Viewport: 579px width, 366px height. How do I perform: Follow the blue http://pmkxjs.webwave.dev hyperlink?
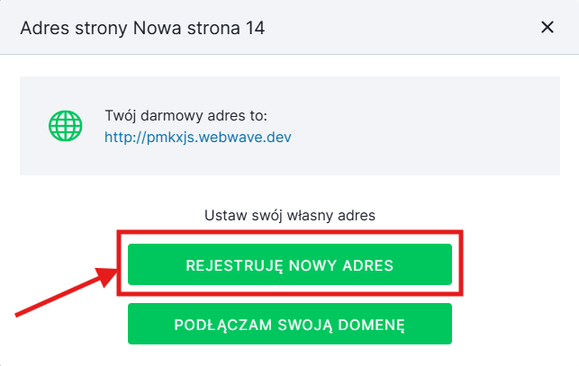pos(198,138)
